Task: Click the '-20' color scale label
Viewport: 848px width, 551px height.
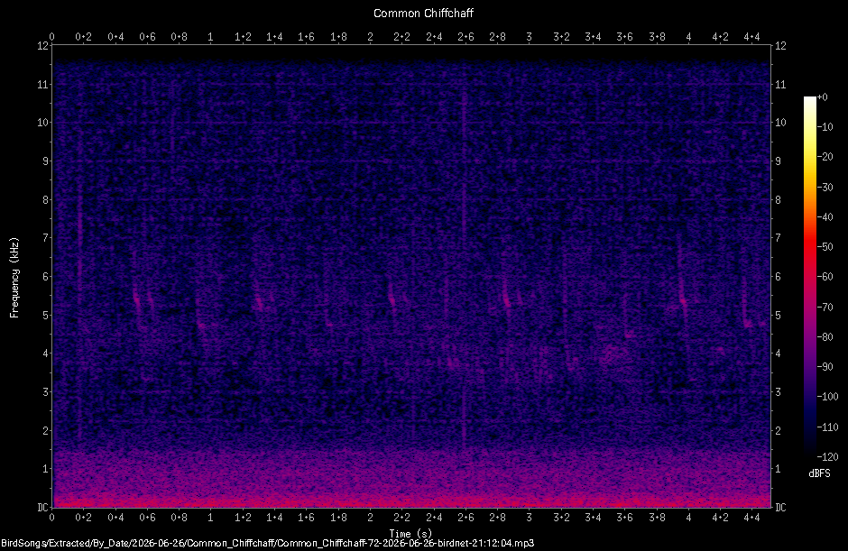Action: click(x=825, y=157)
